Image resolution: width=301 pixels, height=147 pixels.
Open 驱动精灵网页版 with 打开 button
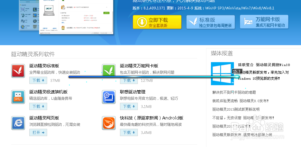[38, 132]
